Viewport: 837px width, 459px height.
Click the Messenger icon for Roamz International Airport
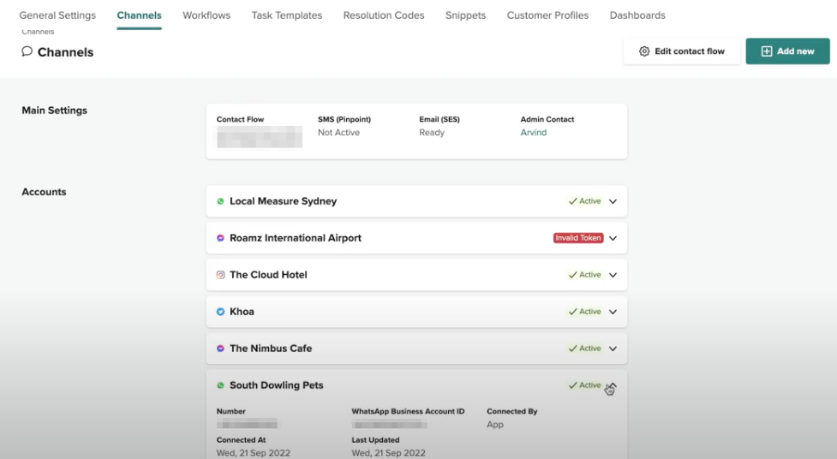220,238
